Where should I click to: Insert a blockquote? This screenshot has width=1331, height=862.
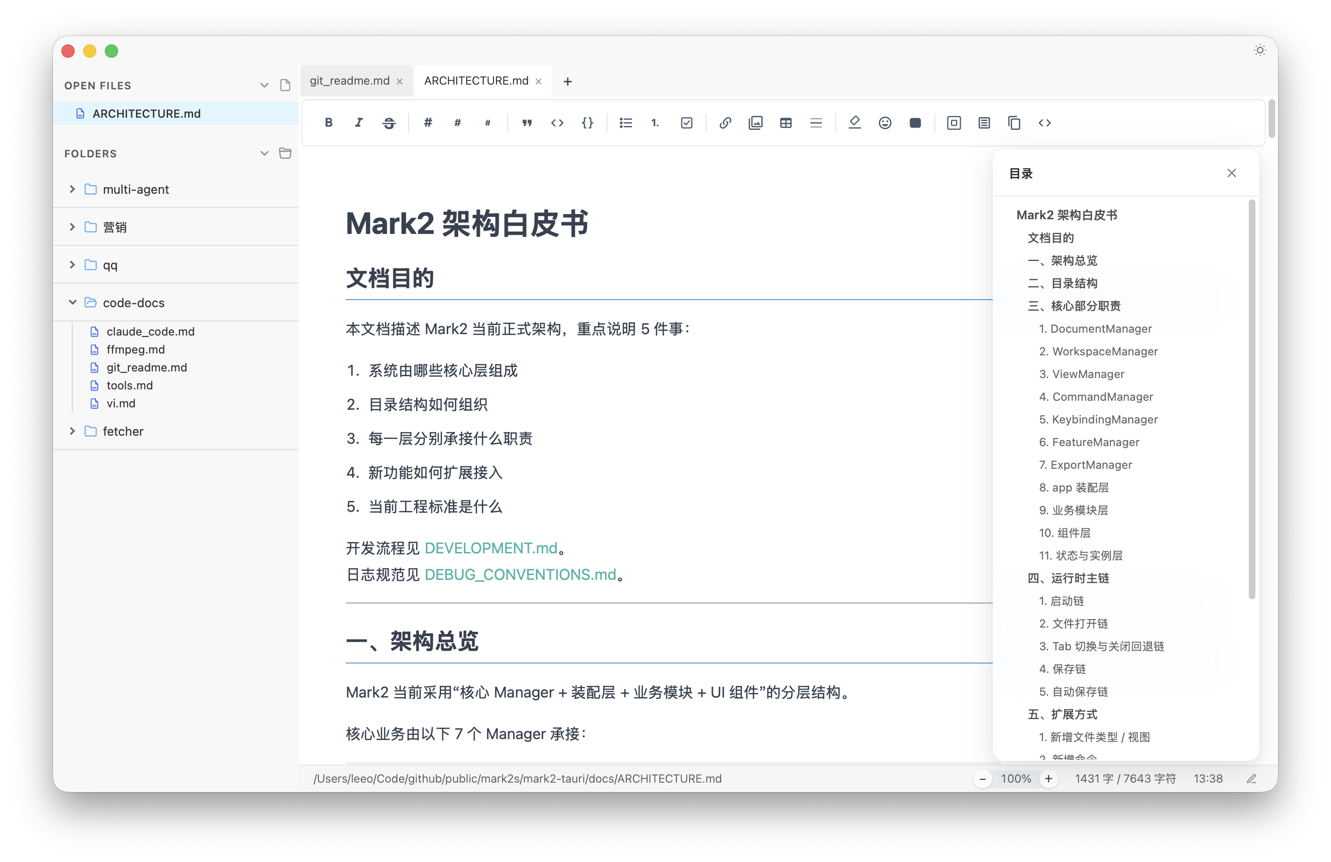pyautogui.click(x=526, y=122)
